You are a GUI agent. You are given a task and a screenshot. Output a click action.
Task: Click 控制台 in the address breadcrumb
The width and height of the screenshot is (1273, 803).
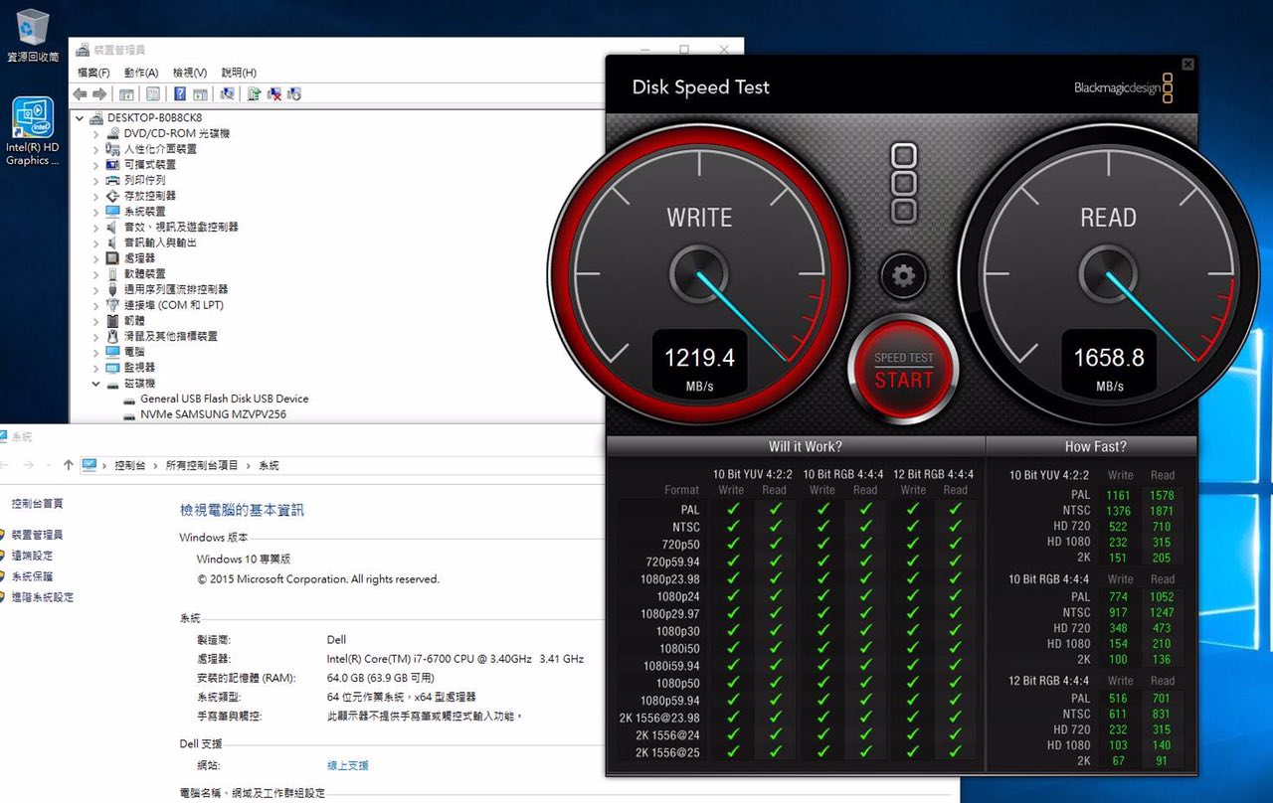pyautogui.click(x=130, y=465)
